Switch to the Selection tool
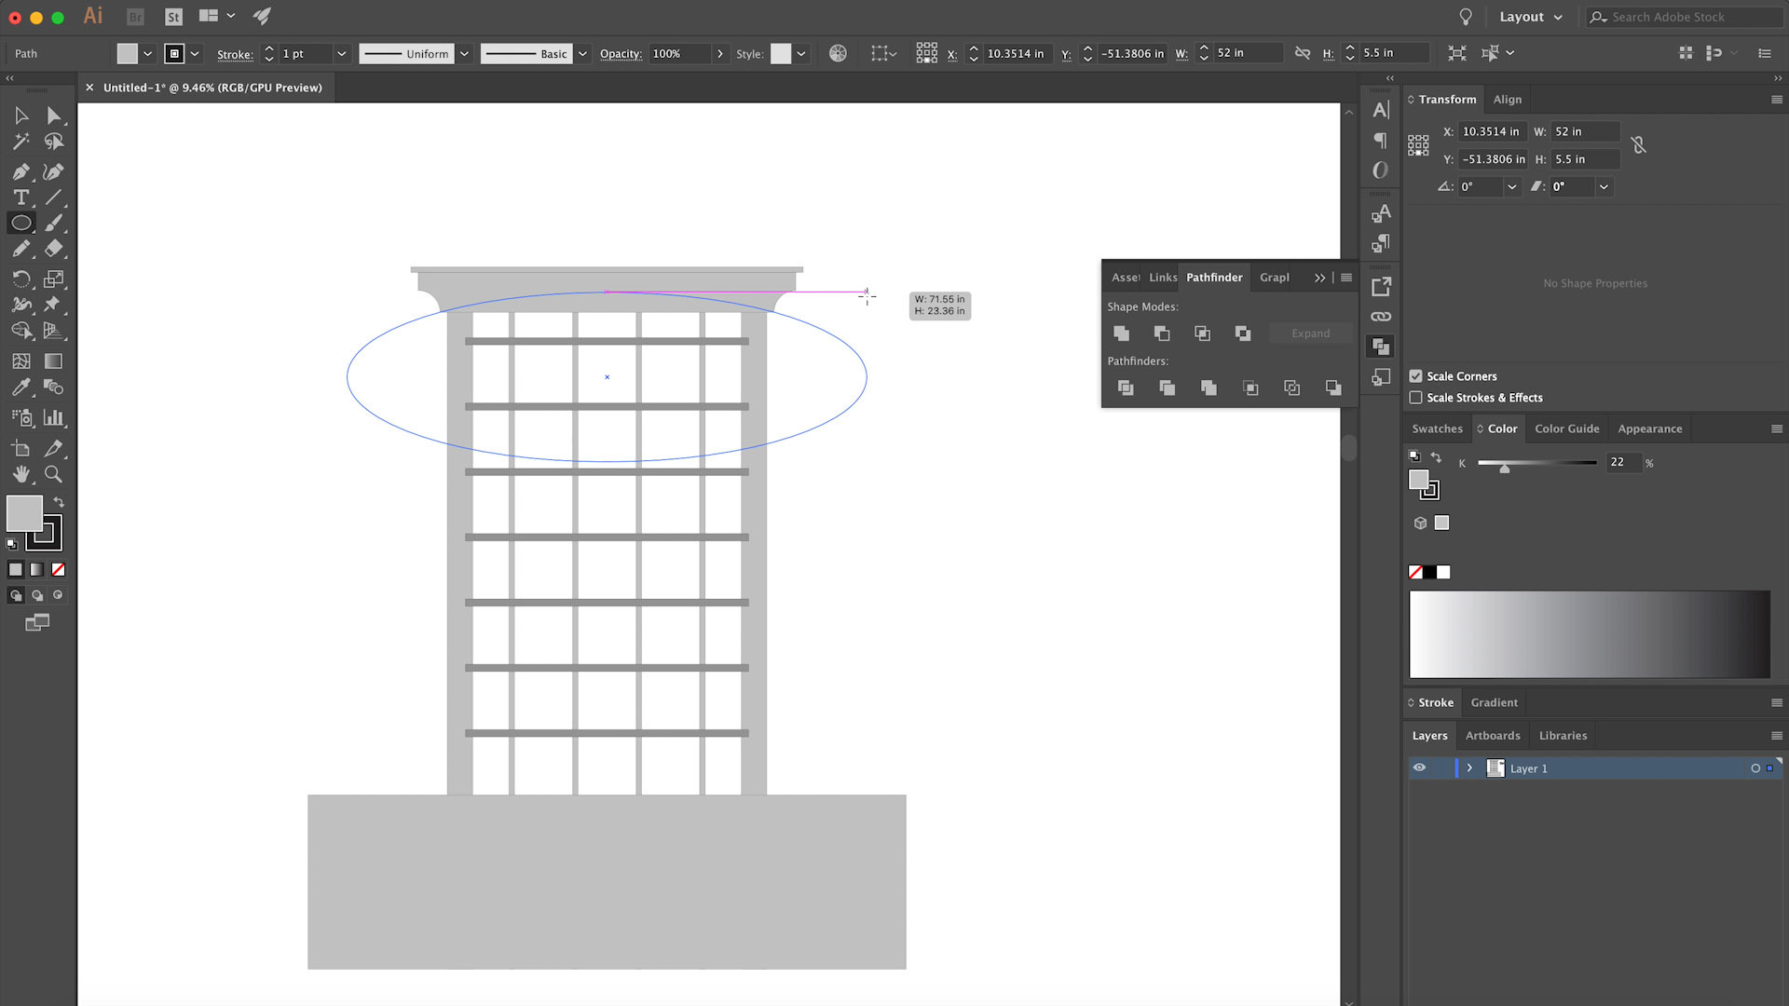1789x1006 pixels. (20, 116)
